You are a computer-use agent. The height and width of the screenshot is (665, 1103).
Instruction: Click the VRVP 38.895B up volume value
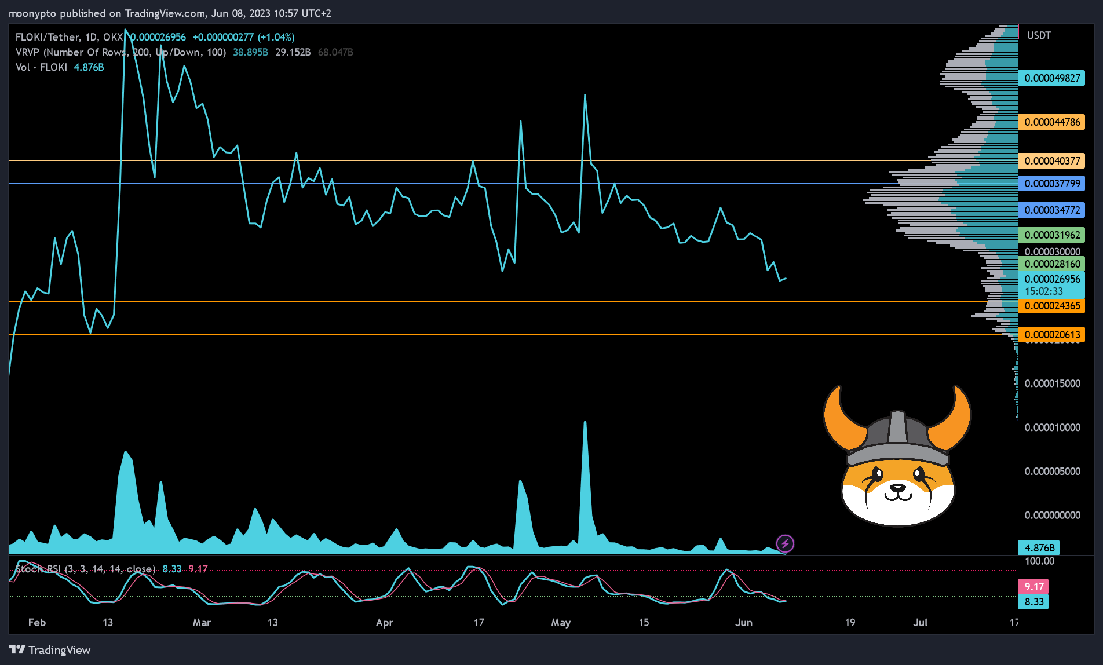[250, 52]
